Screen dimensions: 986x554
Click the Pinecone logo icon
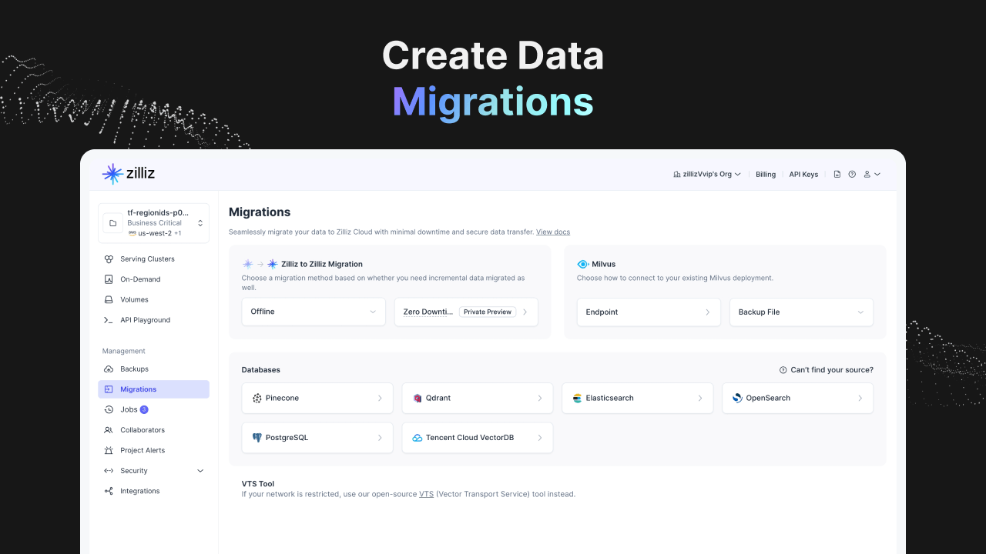coord(257,398)
